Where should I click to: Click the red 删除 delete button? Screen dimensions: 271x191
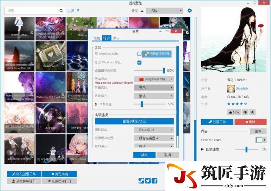click(x=250, y=122)
